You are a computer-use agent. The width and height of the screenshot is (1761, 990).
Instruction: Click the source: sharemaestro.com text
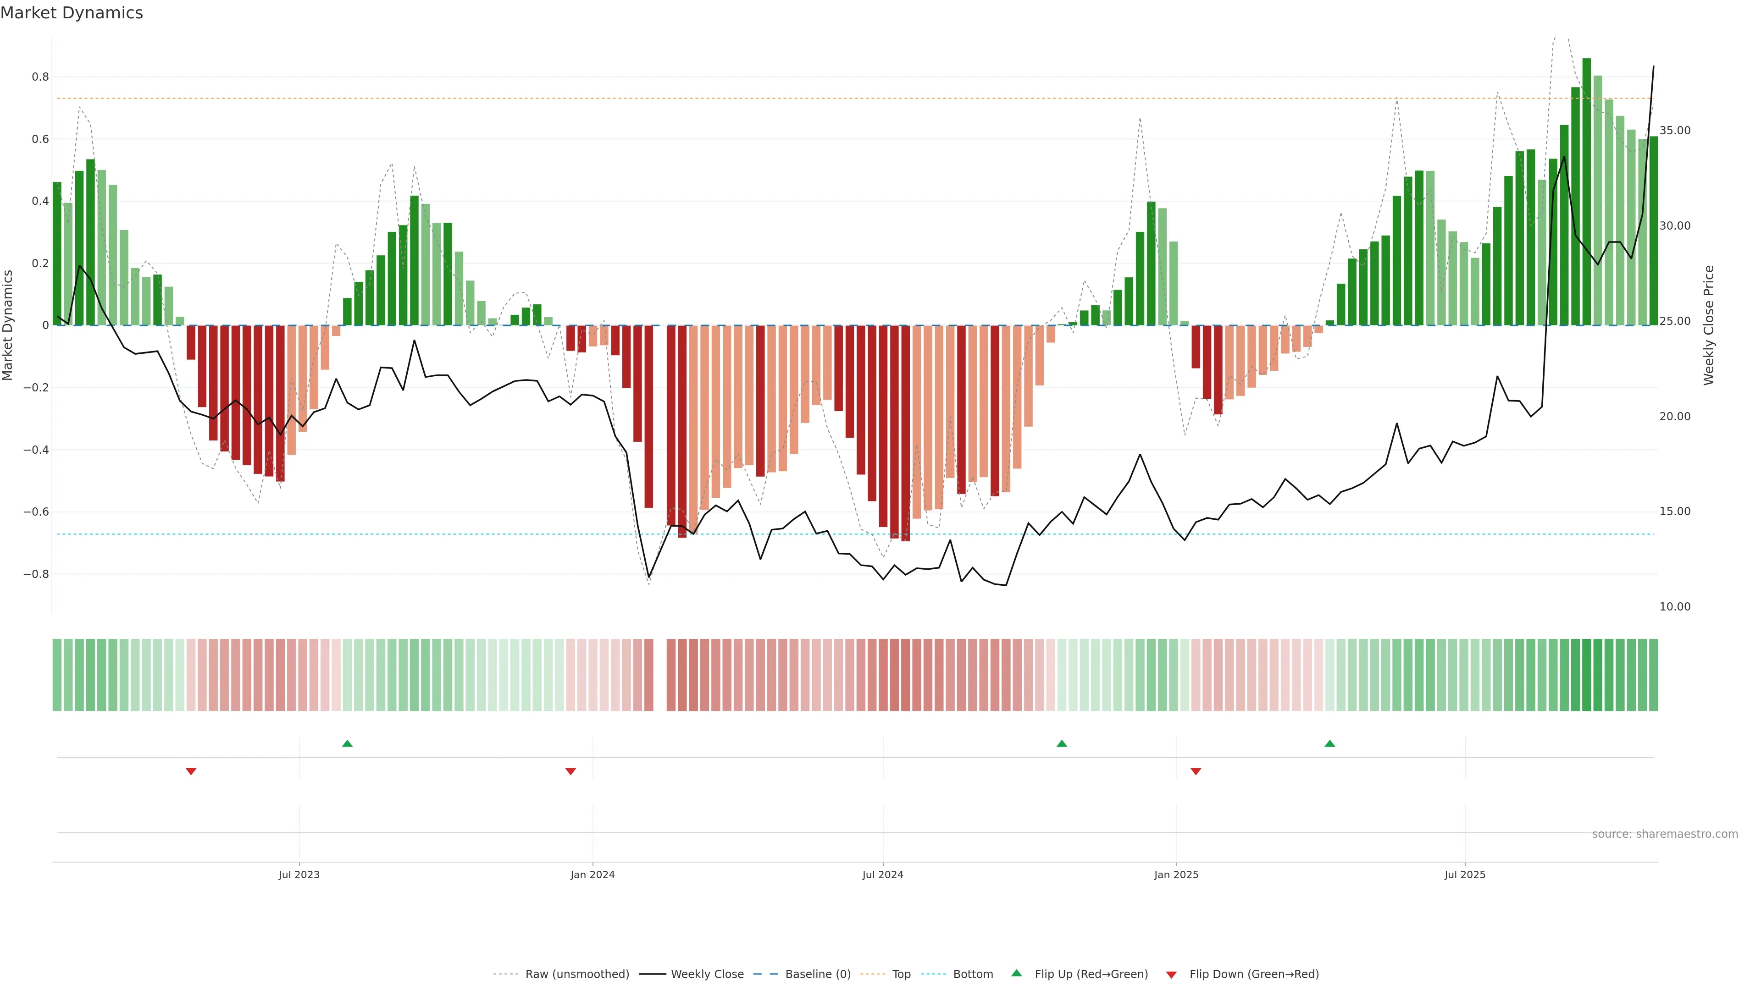[x=1665, y=834]
